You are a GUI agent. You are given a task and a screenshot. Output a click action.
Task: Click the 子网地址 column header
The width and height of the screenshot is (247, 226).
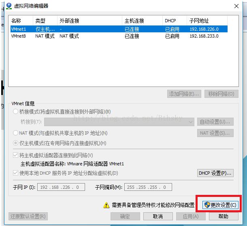(x=207, y=21)
